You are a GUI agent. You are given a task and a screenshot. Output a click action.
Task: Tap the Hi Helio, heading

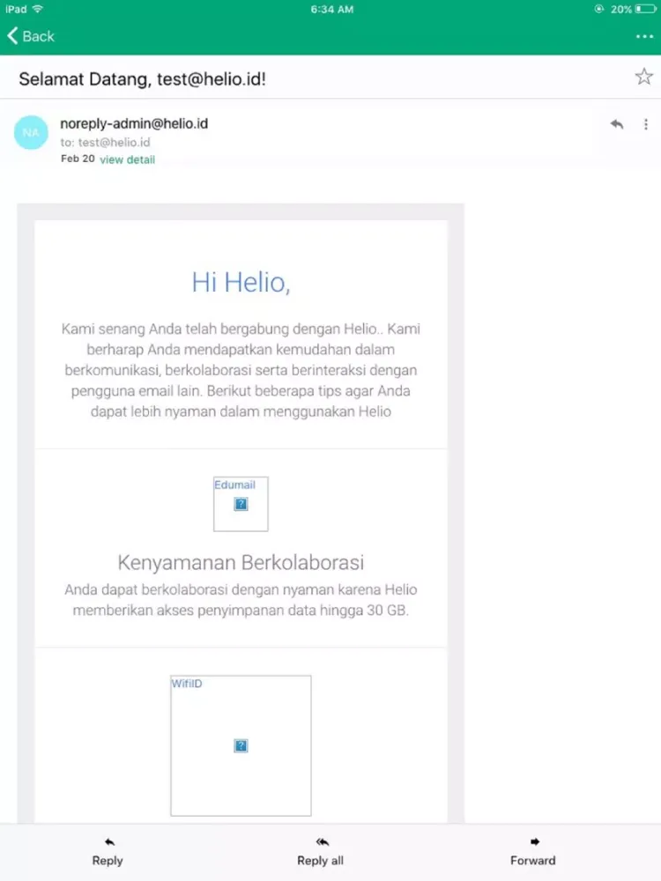pos(241,282)
